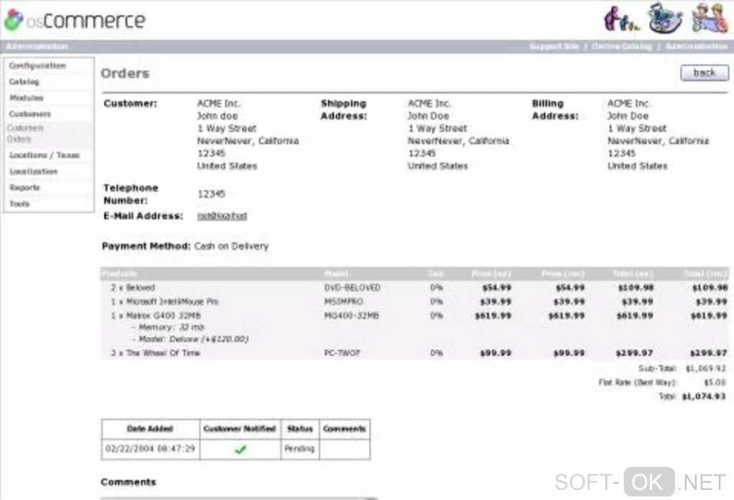The image size is (734, 500).
Task: Click the Sub-Total value $1,069.93
Action: click(x=706, y=369)
